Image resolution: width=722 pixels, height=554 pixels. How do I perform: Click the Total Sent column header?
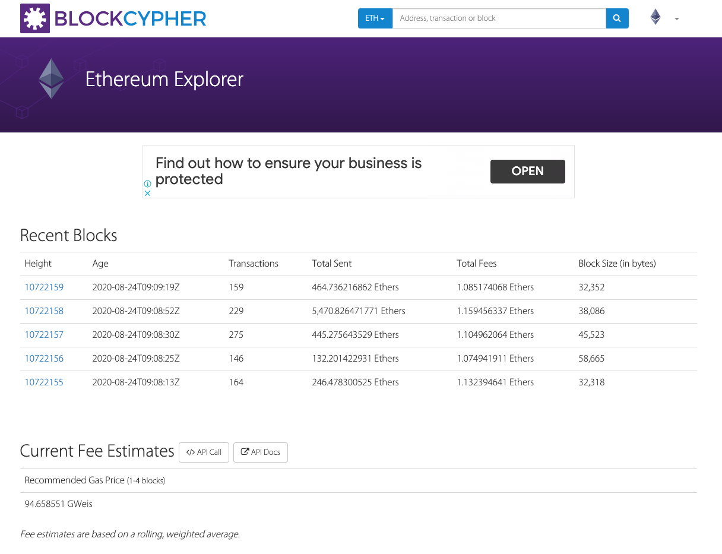coord(332,264)
